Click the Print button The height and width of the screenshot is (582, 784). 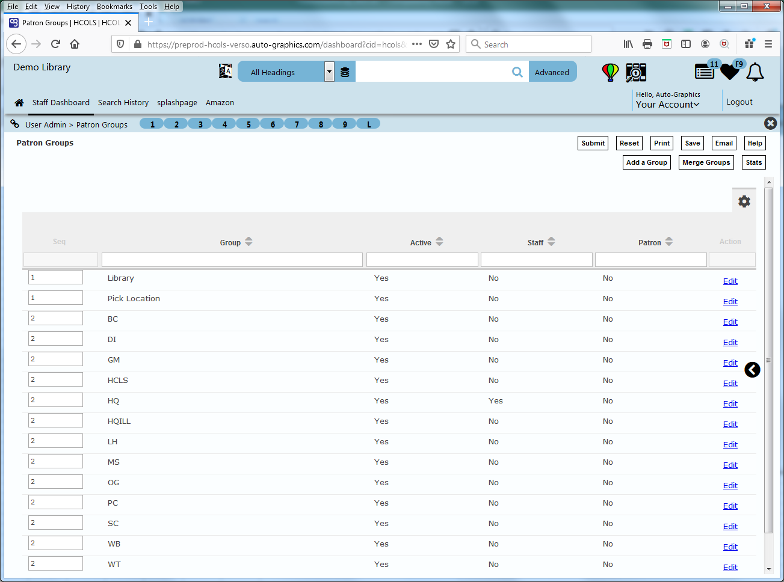(x=662, y=143)
